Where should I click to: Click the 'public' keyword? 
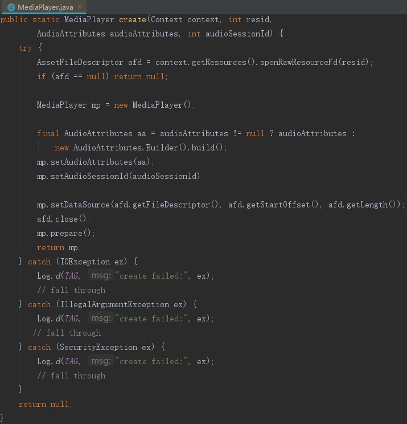14,20
